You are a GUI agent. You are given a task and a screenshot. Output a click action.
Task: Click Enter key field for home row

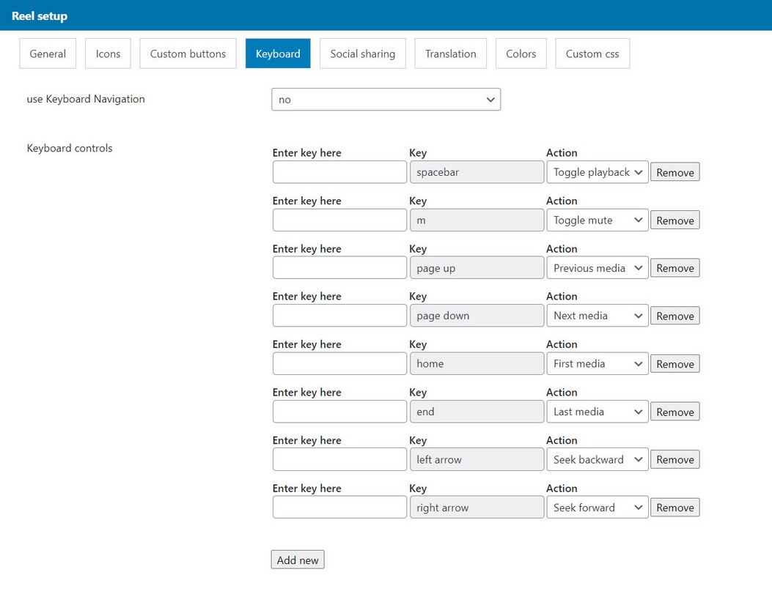pos(339,364)
